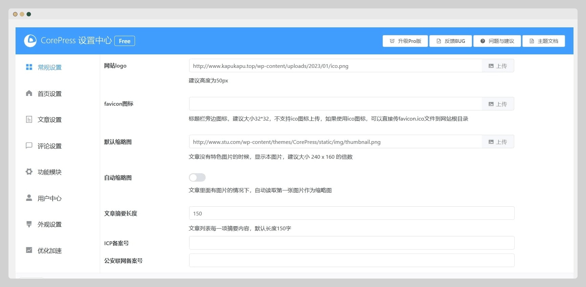
Task: Click the grid icon for 常规设置
Action: tap(29, 67)
